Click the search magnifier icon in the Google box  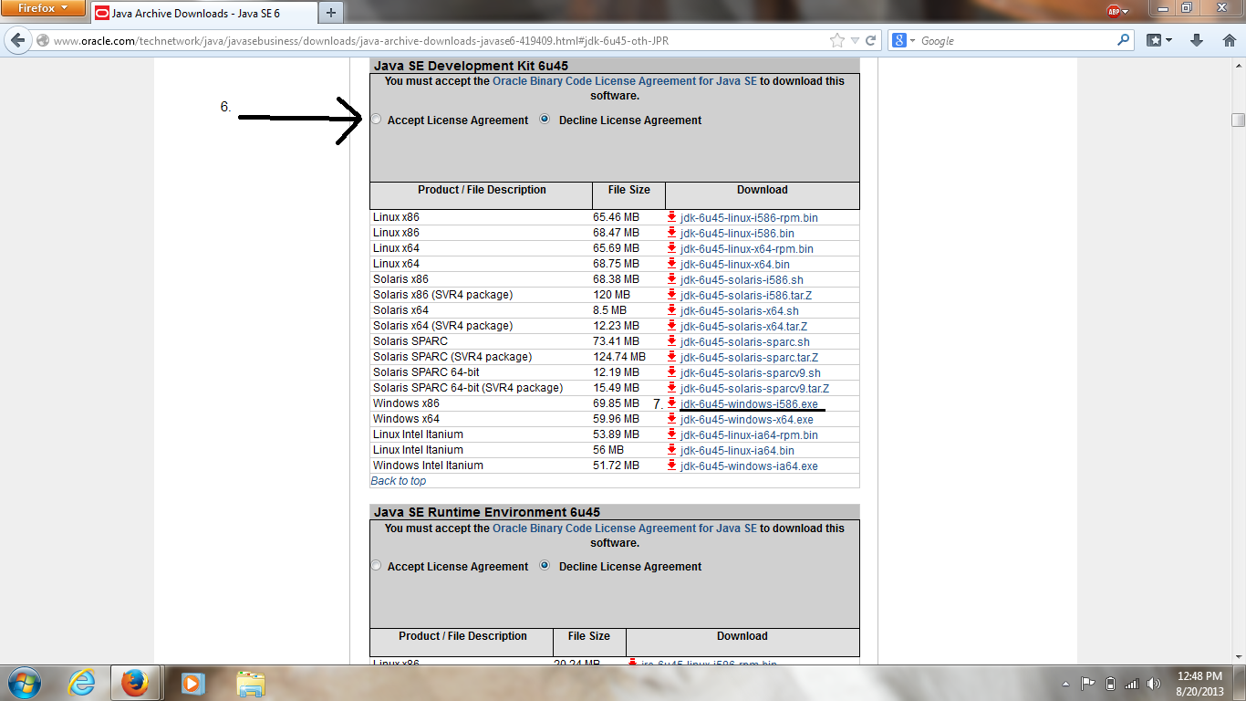[x=1124, y=40]
